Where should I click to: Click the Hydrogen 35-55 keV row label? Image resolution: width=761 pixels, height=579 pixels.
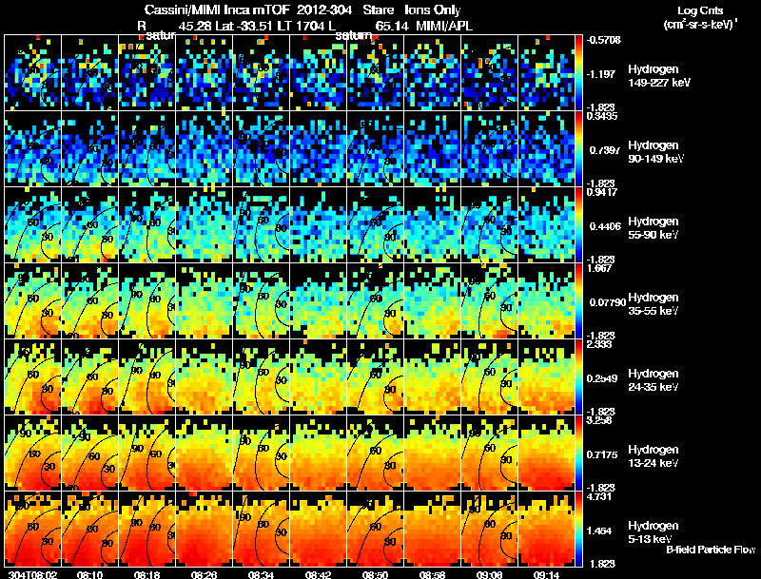point(654,304)
